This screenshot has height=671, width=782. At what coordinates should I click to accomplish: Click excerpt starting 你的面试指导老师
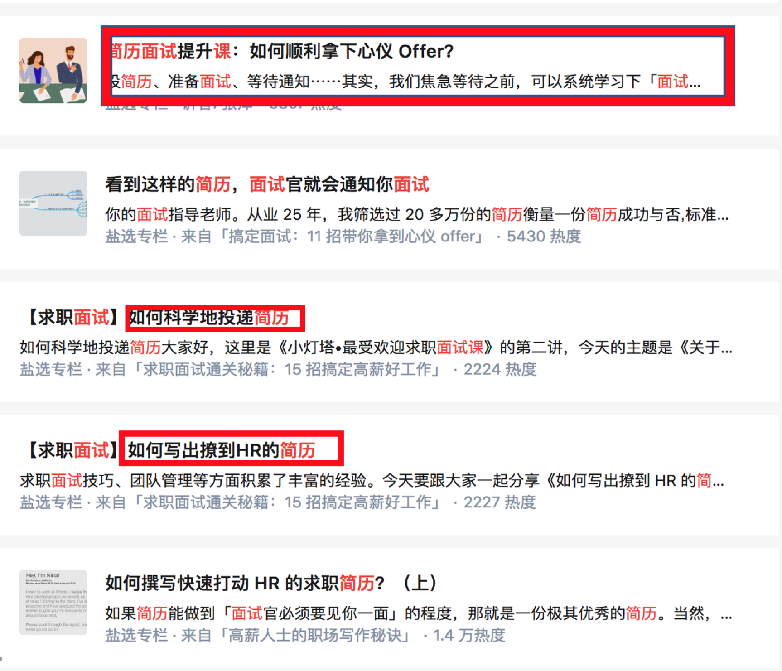tap(417, 214)
